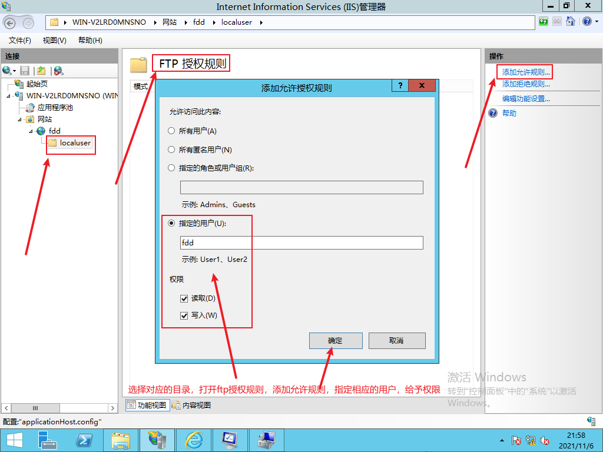Image resolution: width=603 pixels, height=452 pixels.
Task: Select 指定的角色或用户组(R) radio button
Action: pyautogui.click(x=171, y=168)
